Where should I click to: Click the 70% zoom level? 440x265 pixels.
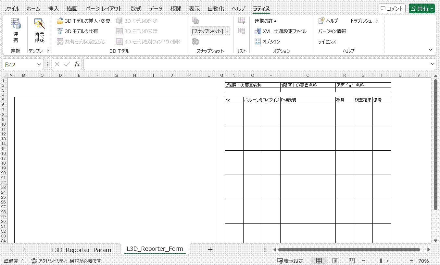(423, 261)
